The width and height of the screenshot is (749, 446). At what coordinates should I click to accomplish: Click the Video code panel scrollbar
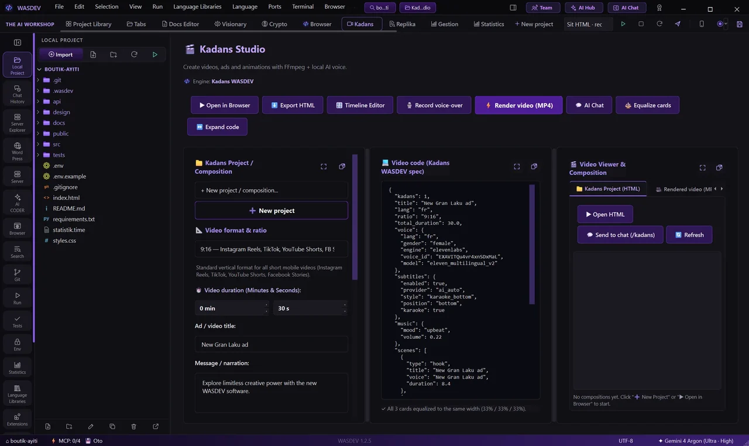(x=532, y=245)
